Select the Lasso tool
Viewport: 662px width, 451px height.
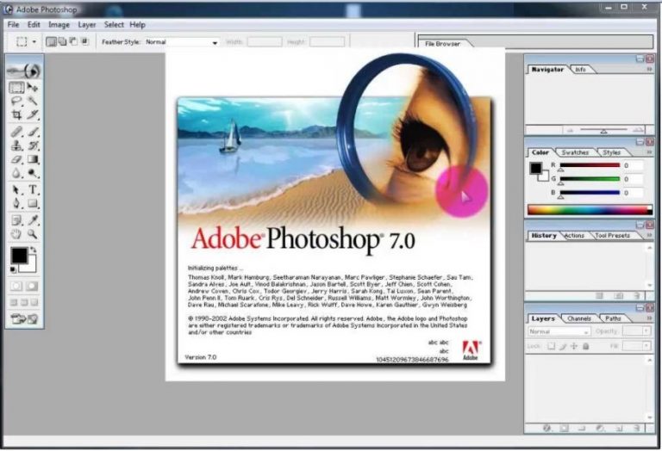point(16,101)
